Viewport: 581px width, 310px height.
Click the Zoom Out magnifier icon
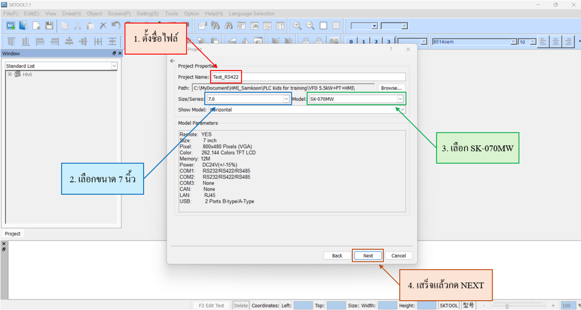(x=310, y=26)
